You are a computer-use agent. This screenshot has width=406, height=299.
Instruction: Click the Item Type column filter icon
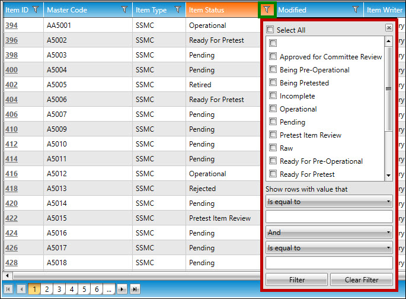tap(177, 9)
